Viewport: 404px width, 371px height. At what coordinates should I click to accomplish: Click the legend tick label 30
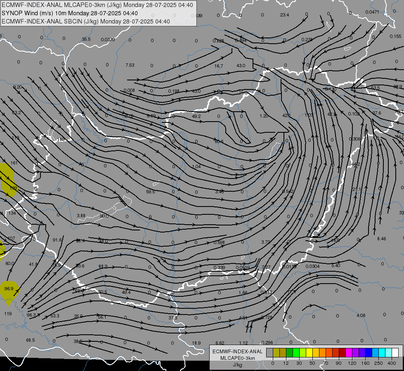(299, 363)
